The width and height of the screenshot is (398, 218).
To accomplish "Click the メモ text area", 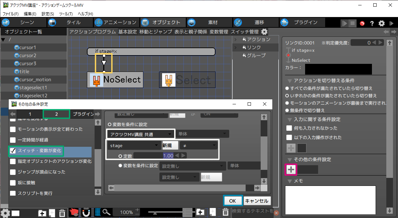I will (330, 200).
